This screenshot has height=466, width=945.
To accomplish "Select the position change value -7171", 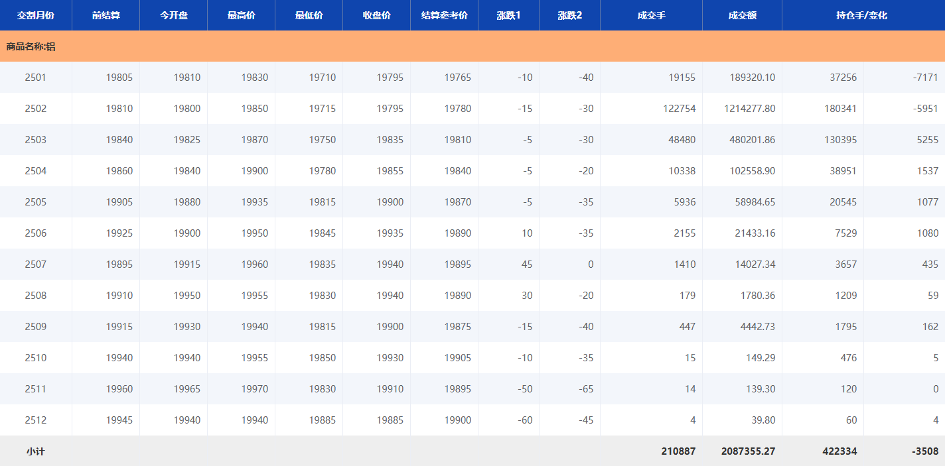I will pyautogui.click(x=925, y=78).
